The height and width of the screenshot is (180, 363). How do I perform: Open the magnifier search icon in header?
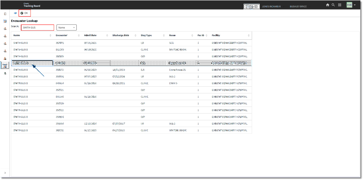[333, 5]
